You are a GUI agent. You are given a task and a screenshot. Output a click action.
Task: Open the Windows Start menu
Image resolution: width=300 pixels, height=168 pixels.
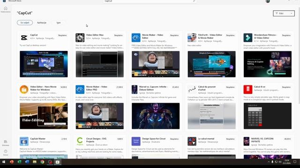[4, 162]
